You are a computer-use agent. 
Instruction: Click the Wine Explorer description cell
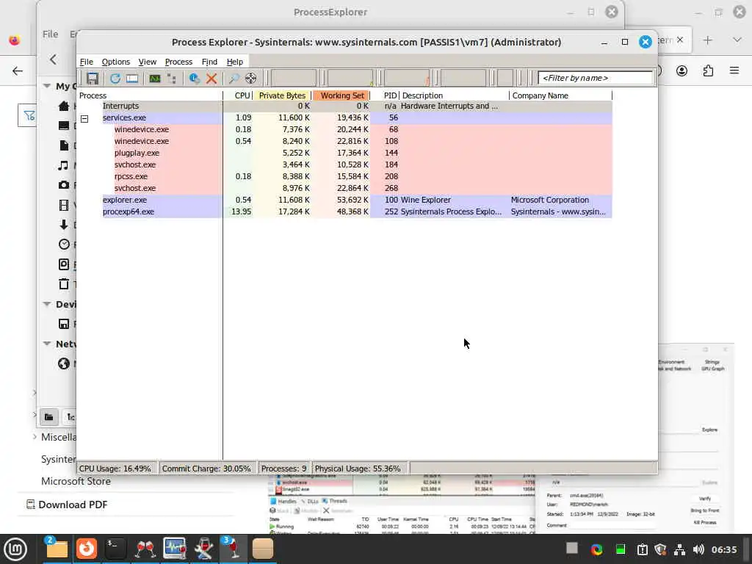pyautogui.click(x=425, y=200)
